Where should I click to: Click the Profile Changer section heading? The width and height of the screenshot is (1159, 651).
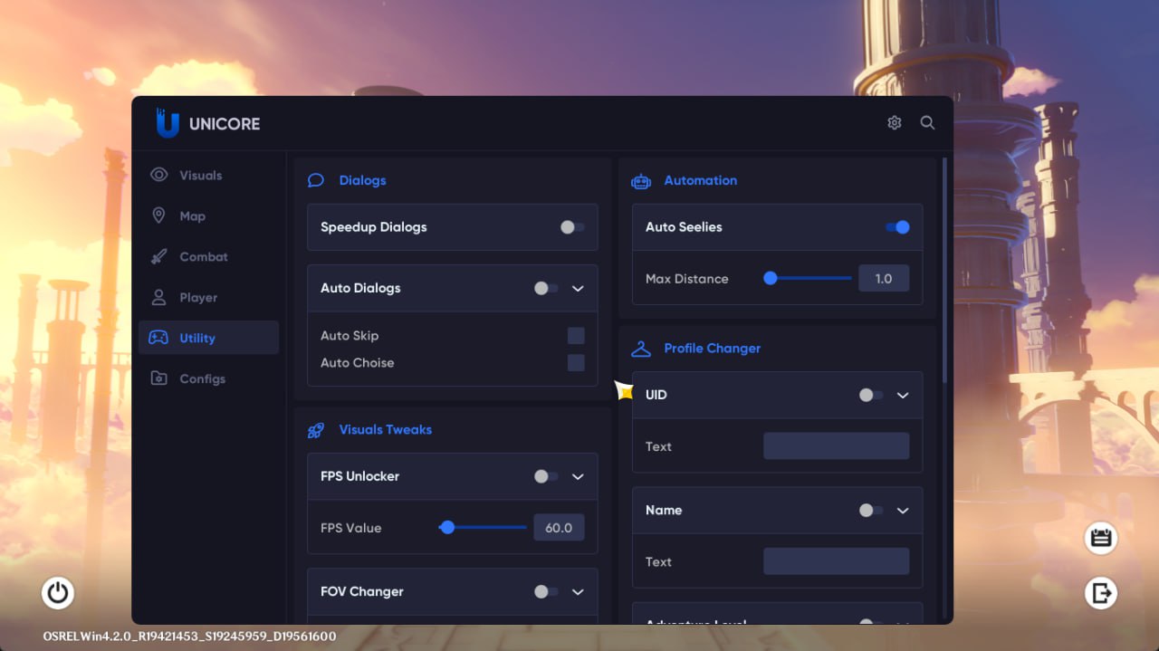coord(713,349)
